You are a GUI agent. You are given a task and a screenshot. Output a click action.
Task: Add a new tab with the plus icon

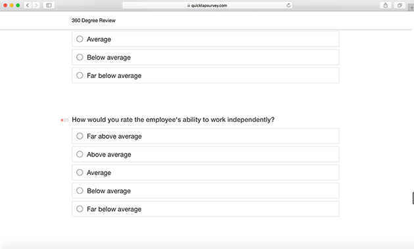pos(411,8)
